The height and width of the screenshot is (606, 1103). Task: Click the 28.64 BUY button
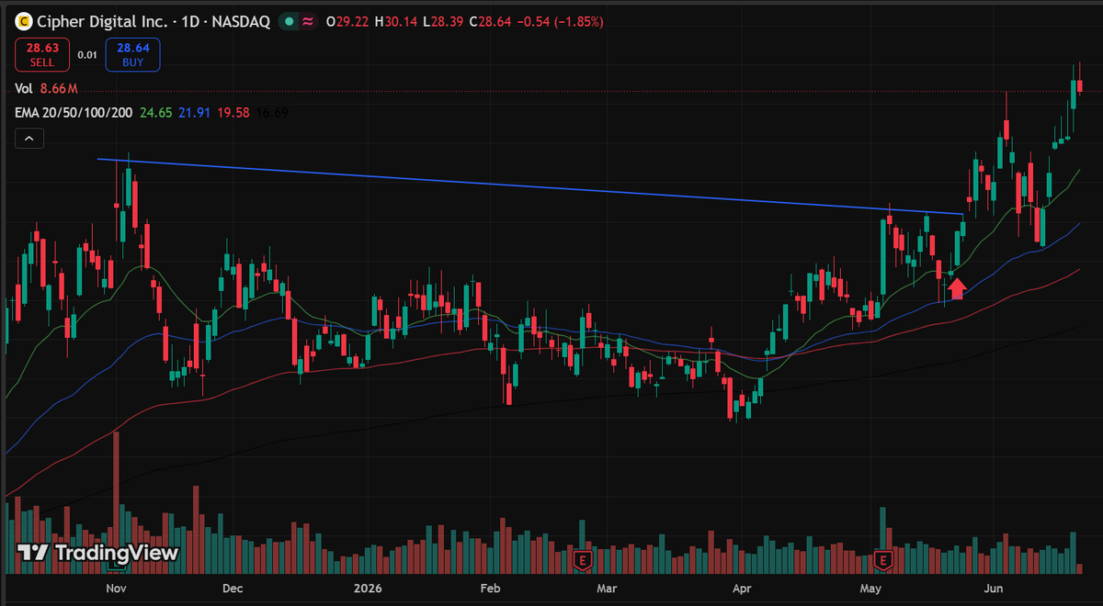pyautogui.click(x=132, y=54)
